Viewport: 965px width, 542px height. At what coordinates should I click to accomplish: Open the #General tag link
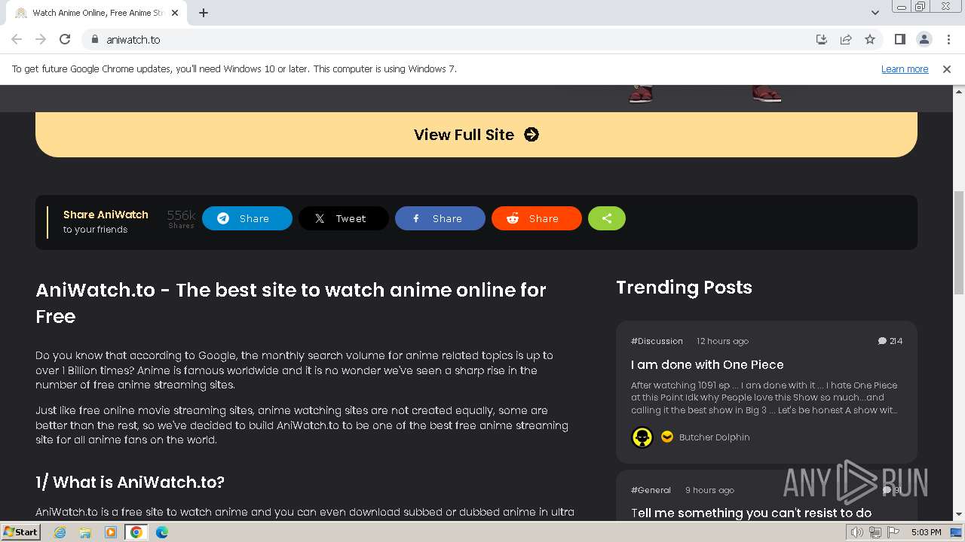click(651, 490)
